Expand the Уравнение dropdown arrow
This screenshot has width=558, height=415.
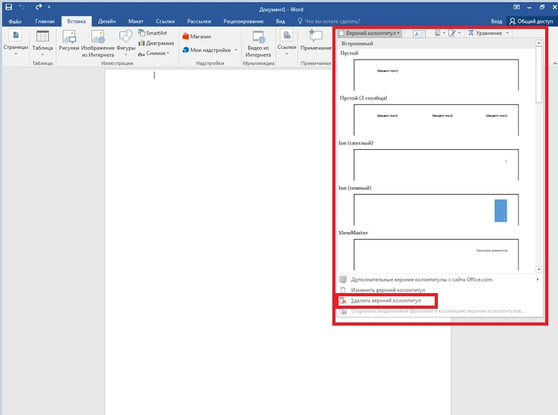point(507,34)
